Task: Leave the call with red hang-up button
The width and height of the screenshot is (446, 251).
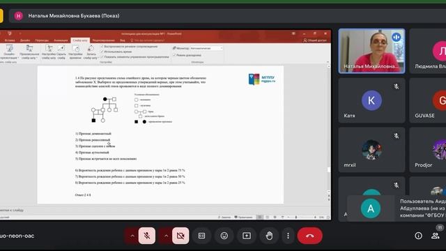Action: pyautogui.click(x=310, y=236)
